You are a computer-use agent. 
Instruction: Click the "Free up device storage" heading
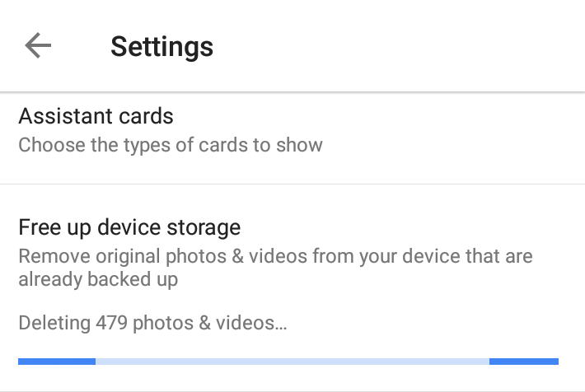(129, 226)
